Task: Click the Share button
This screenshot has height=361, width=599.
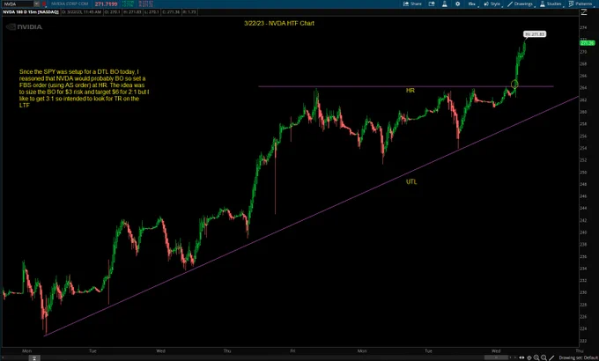Action: click(412, 4)
